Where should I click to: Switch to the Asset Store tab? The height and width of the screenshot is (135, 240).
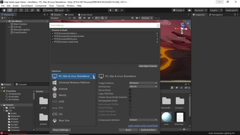pos(85,15)
